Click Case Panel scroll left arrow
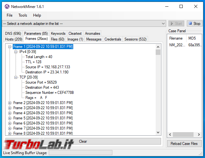Screen dimensions: 205x158 tap(170, 134)
